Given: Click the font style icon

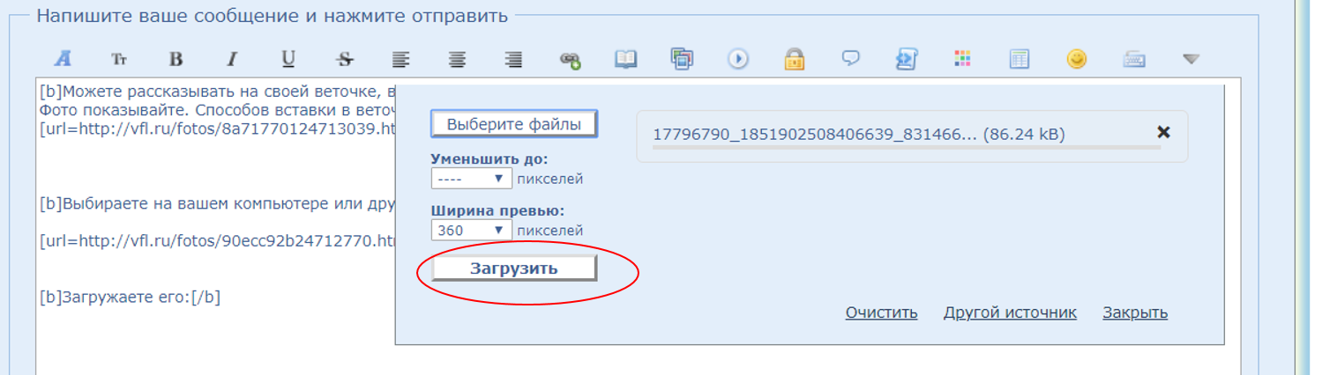Looking at the screenshot, I should click(x=63, y=59).
